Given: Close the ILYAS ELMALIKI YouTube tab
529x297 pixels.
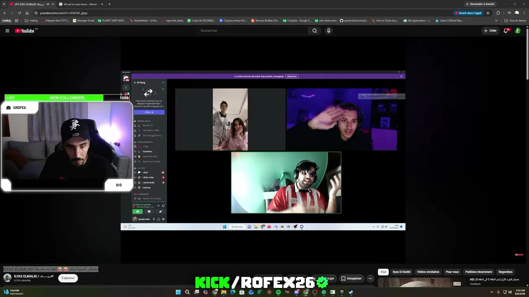Looking at the screenshot, I should pos(53,4).
